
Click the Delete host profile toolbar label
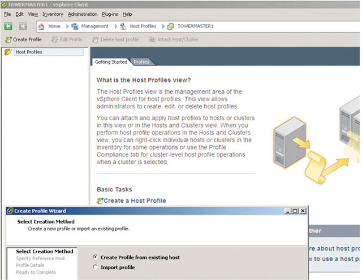tap(119, 40)
